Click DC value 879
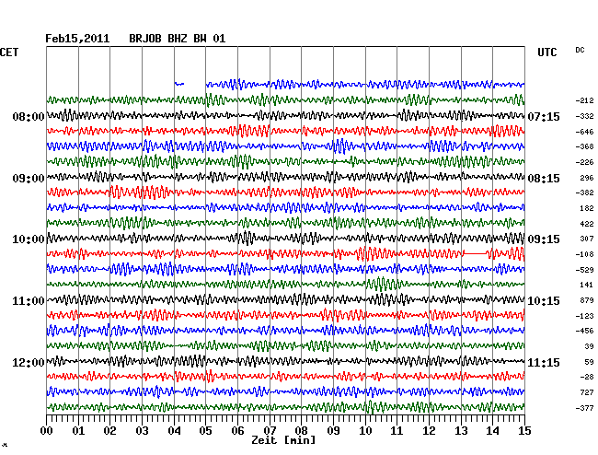The width and height of the screenshot is (598, 455). click(587, 300)
